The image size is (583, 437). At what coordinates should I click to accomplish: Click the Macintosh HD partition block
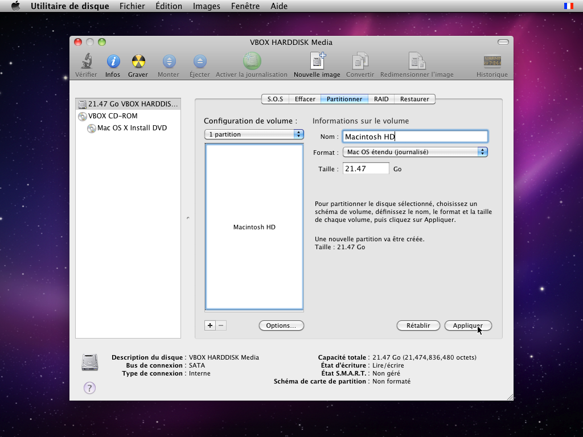(254, 227)
